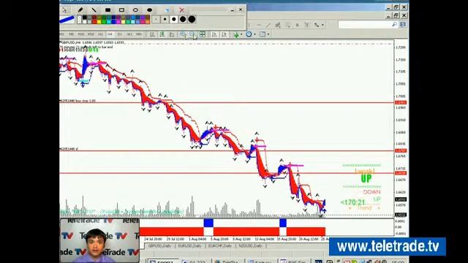Restore the inner chart window

[x=396, y=15]
